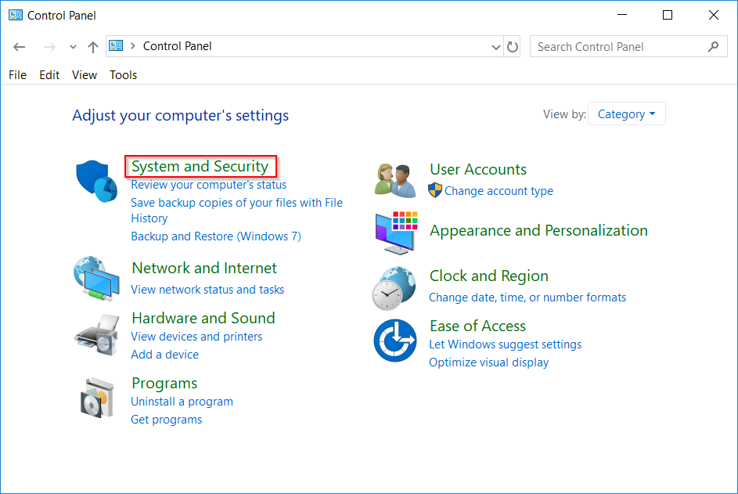738x494 pixels.
Task: Expand the address bar breadcrumb chevron
Action: 495,46
